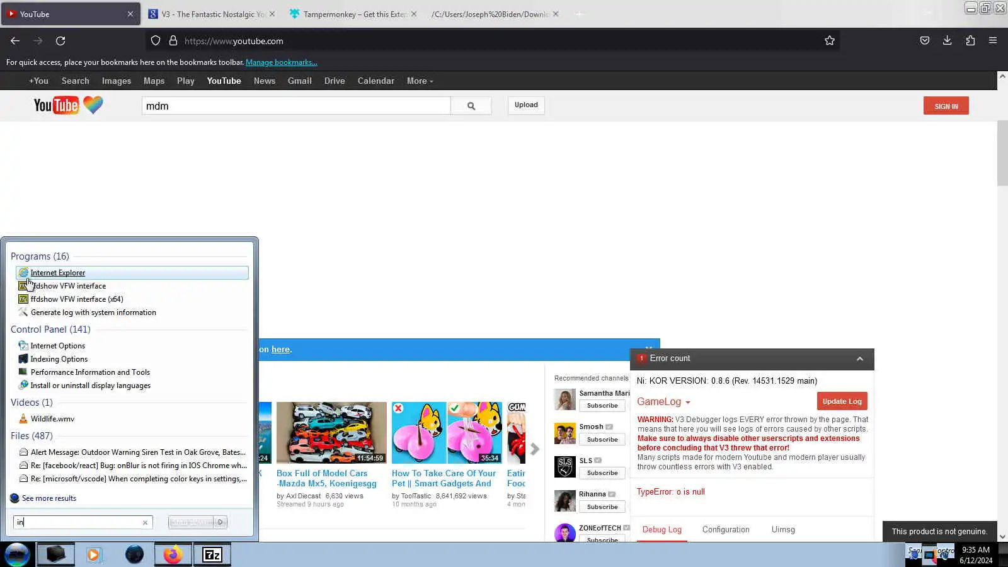Viewport: 1008px width, 567px height.
Task: Switch to the Tampermonkey tab
Action: click(x=354, y=14)
